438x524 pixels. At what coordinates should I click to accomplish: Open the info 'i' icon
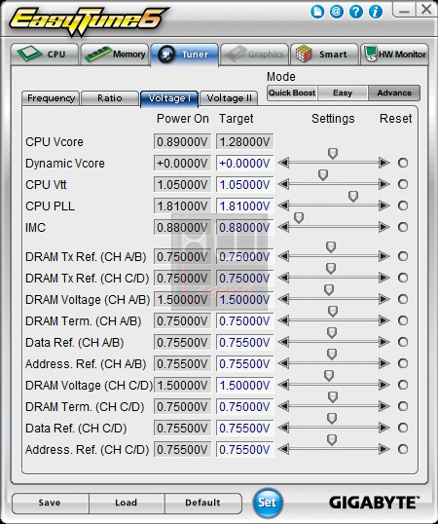(376, 12)
